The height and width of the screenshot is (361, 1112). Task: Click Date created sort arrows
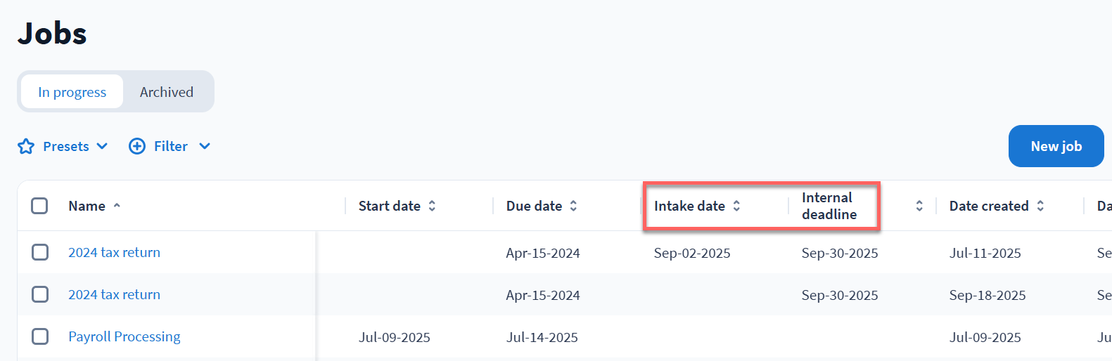pyautogui.click(x=1040, y=206)
